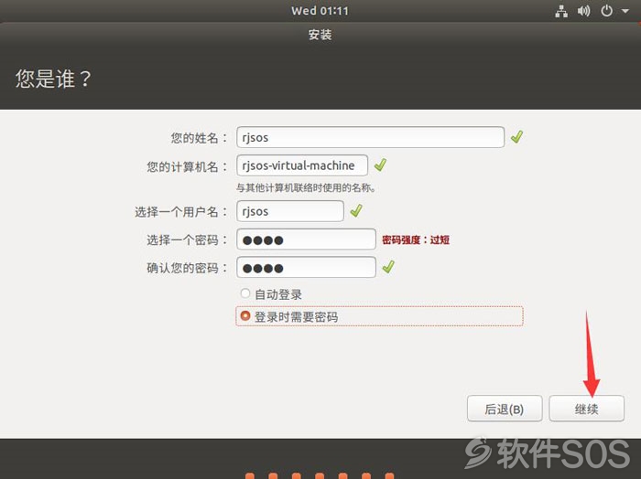Click the 您的计算机名 computer name field
Viewport: 641px width, 479px height.
click(302, 165)
